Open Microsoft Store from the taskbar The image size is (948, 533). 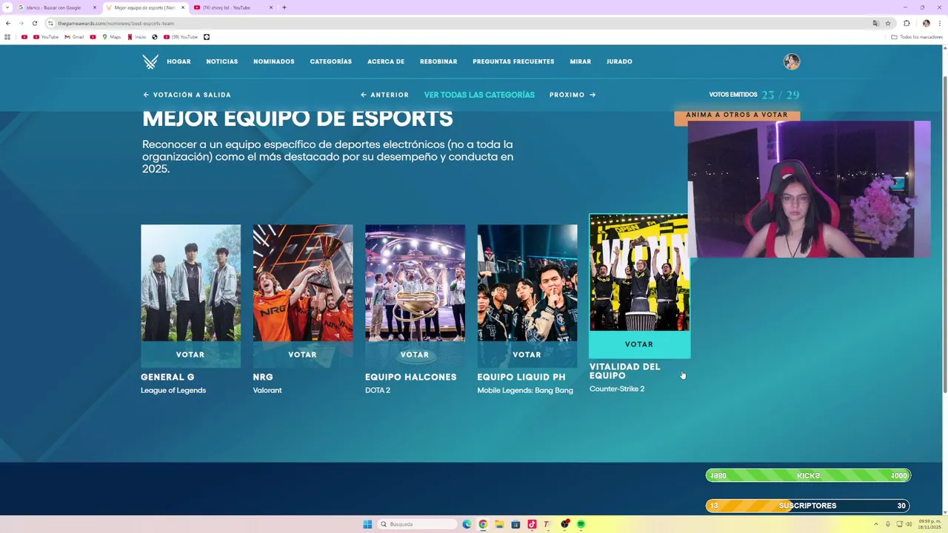point(515,524)
